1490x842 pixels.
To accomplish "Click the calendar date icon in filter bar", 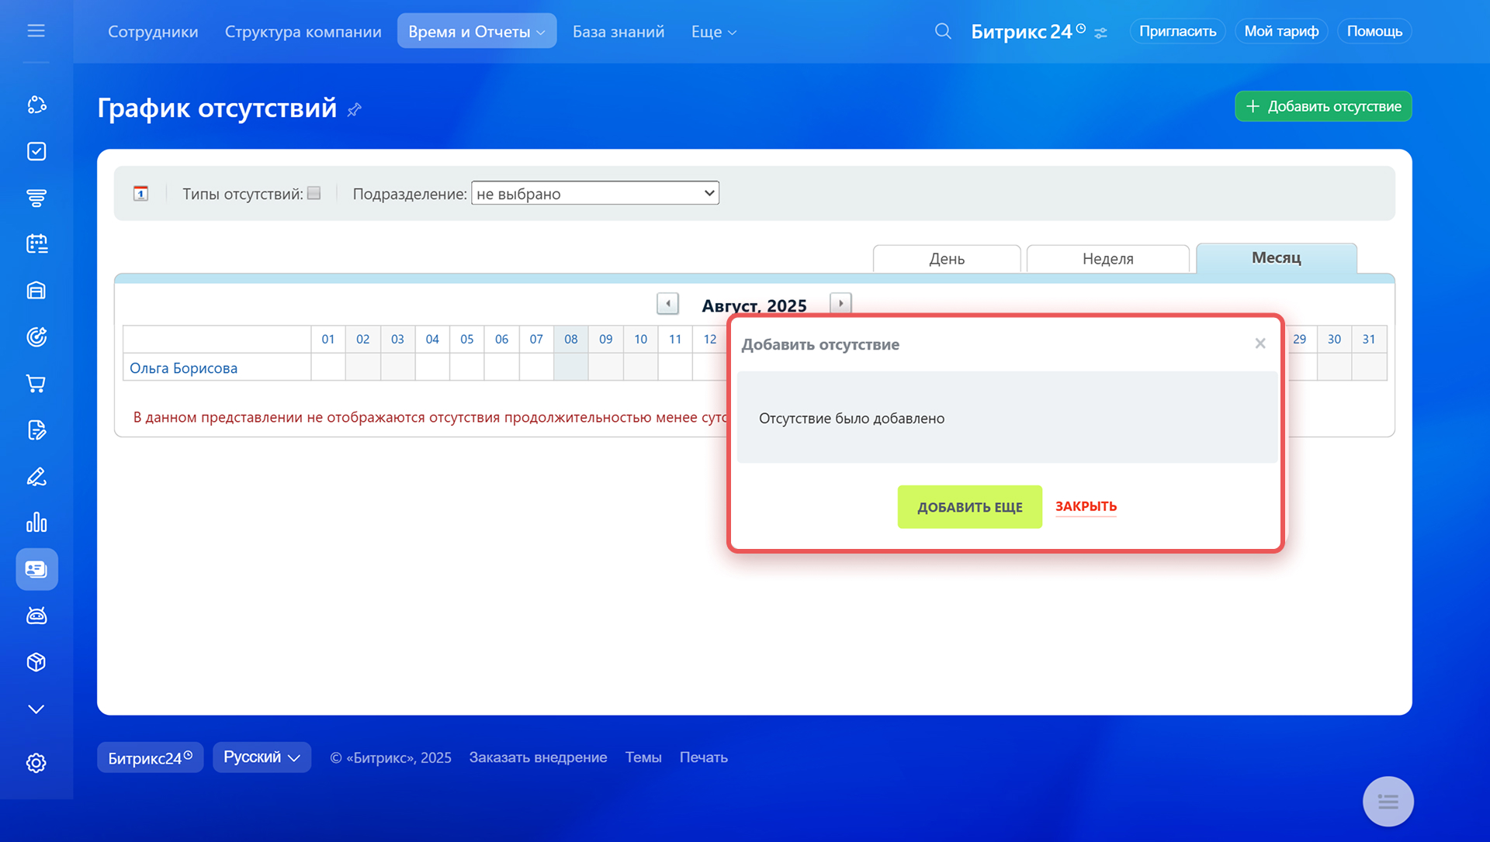I will pyautogui.click(x=140, y=194).
